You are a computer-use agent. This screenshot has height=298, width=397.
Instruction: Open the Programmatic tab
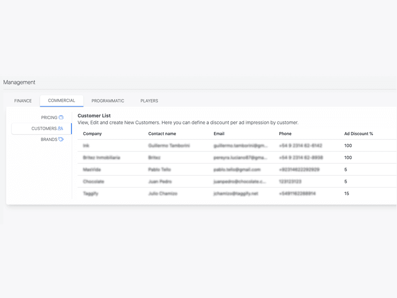coord(108,101)
